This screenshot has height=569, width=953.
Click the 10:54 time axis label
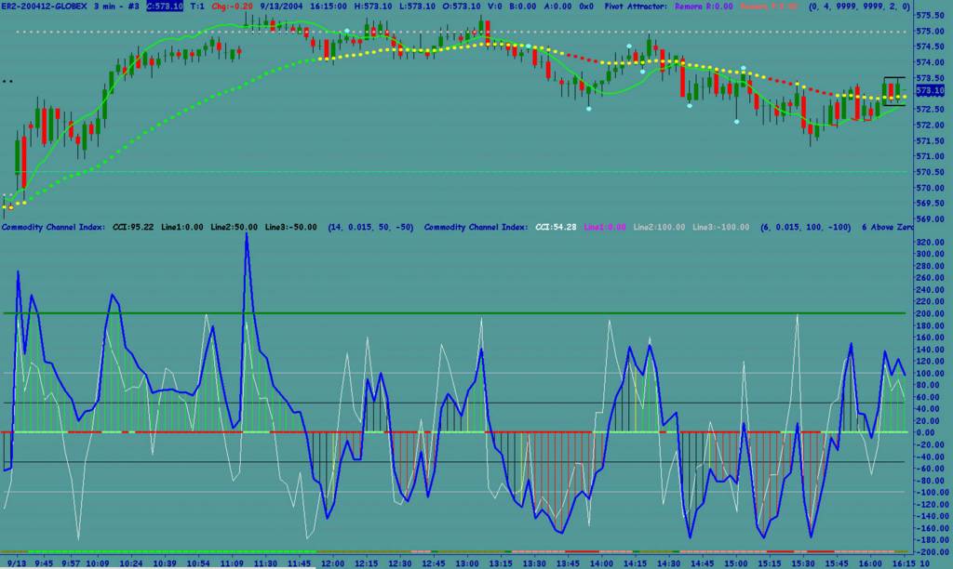click(x=198, y=563)
